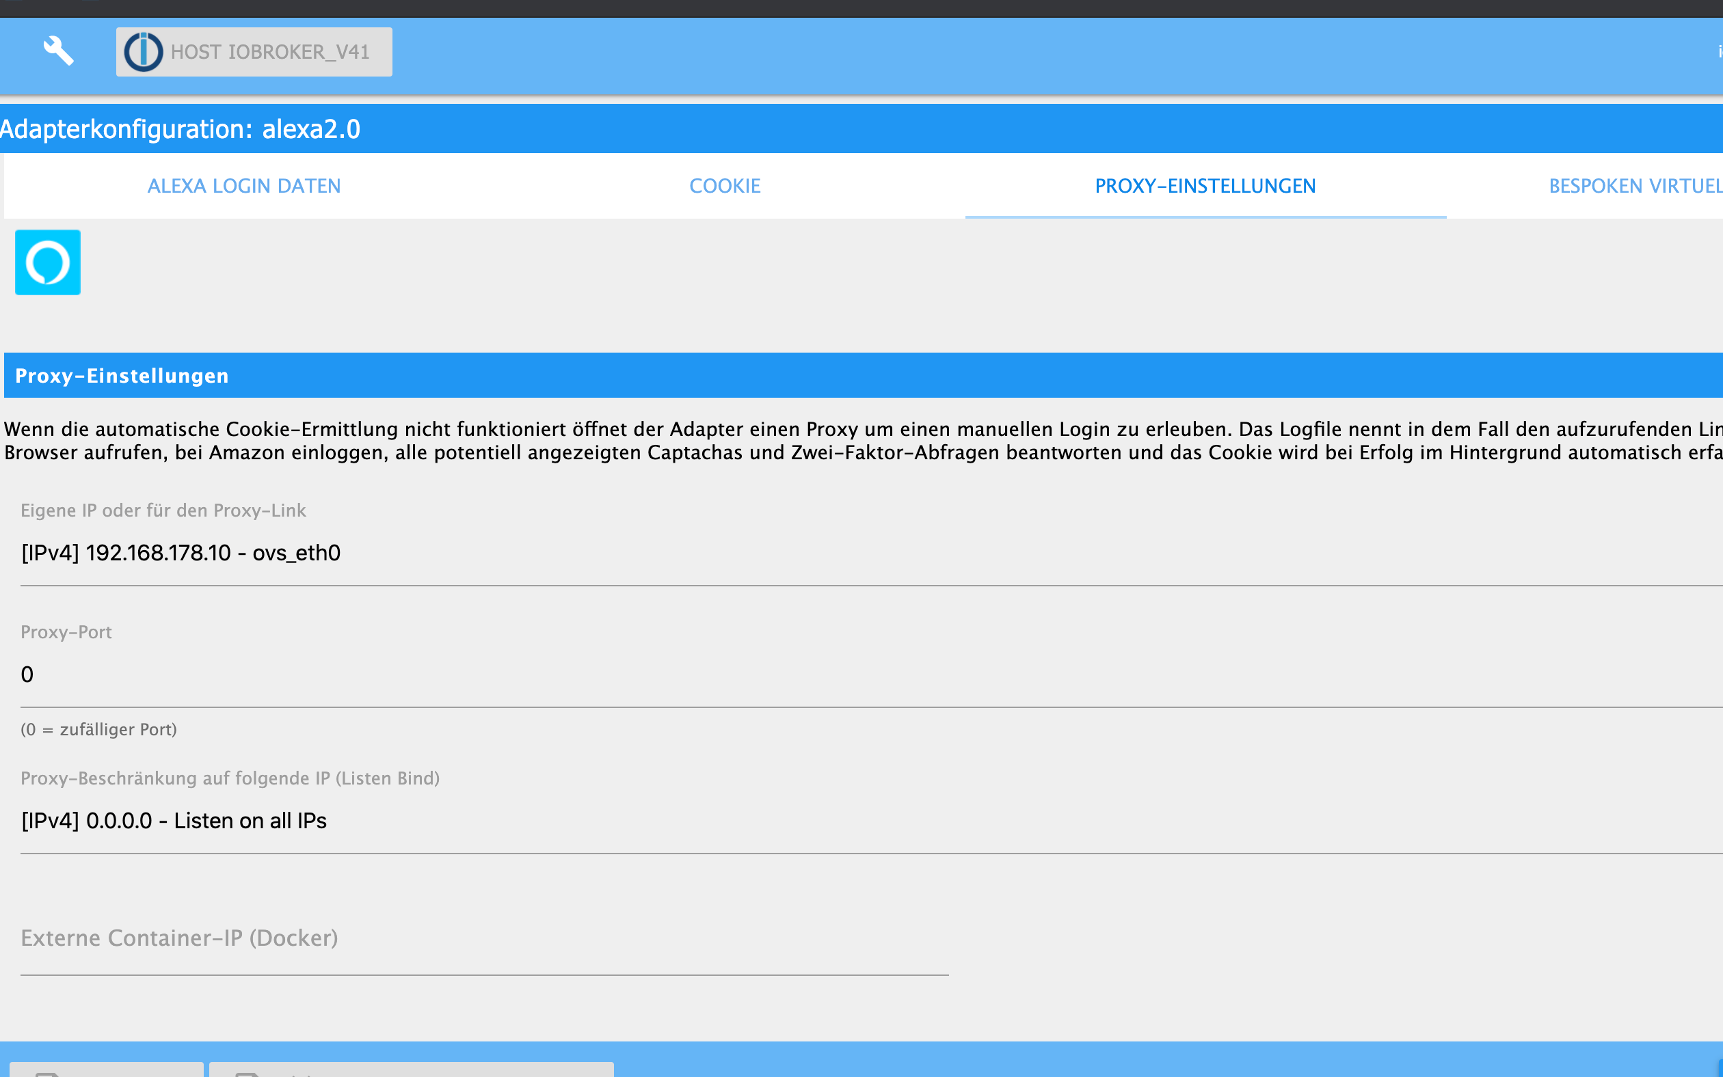The image size is (1723, 1077).
Task: Switch to Alexa Login Daten tab
Action: pyautogui.click(x=243, y=186)
